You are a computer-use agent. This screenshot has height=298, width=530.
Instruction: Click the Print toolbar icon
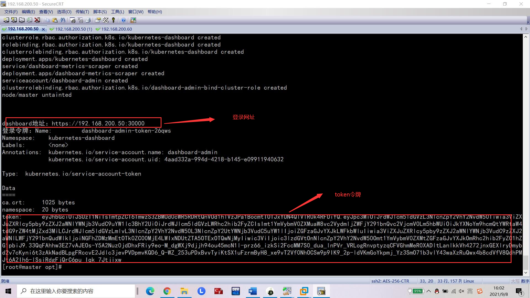tap(88, 20)
